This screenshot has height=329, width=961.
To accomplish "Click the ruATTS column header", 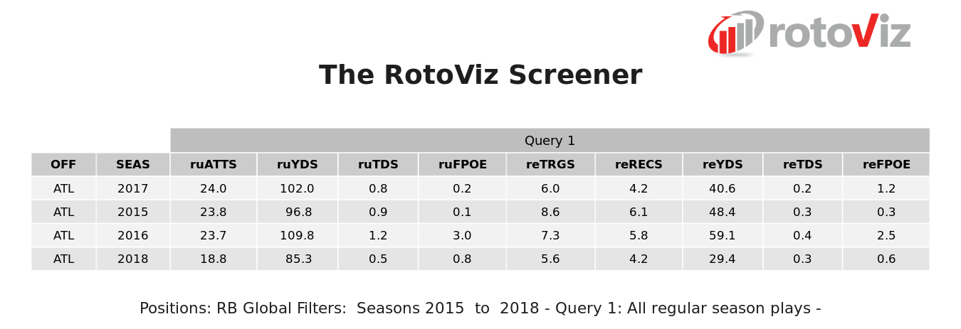I will tap(214, 165).
